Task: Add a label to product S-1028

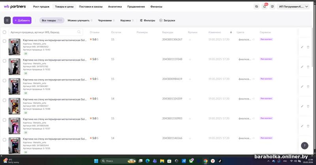Action: (x=190, y=79)
